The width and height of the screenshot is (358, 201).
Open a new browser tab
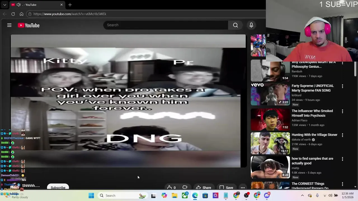coord(70,5)
